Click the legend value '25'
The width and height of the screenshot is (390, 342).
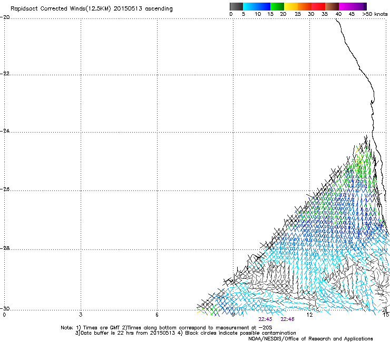(x=298, y=14)
